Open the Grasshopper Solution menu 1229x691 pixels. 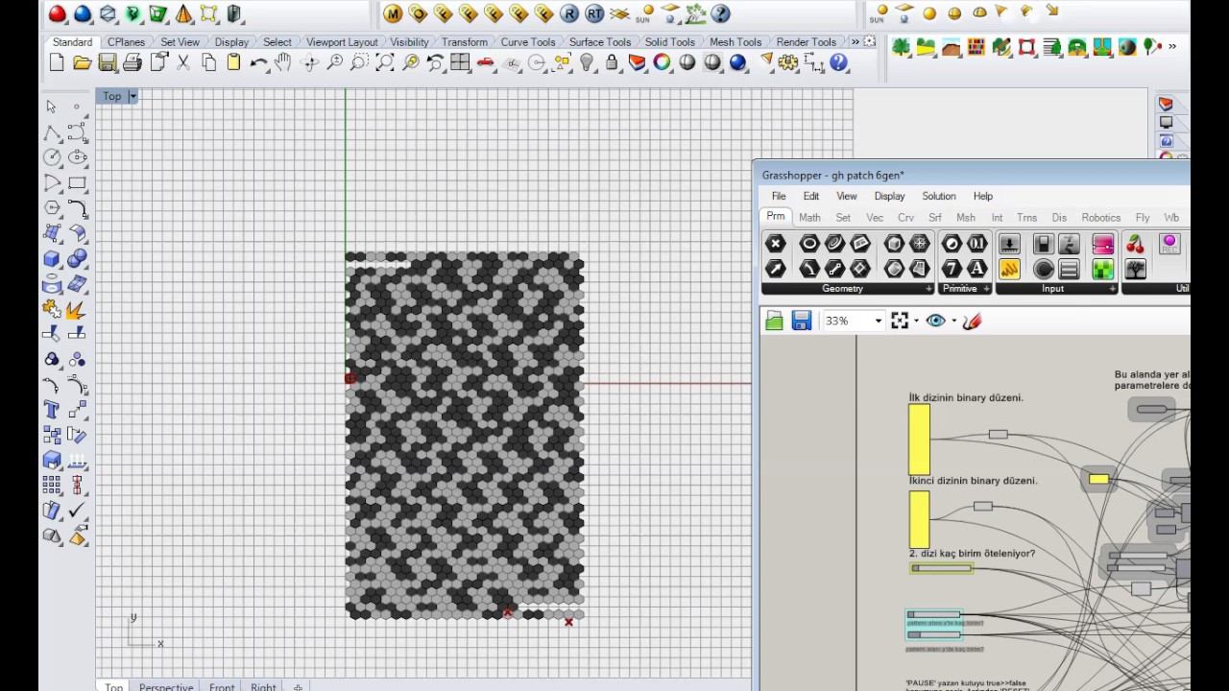(939, 196)
